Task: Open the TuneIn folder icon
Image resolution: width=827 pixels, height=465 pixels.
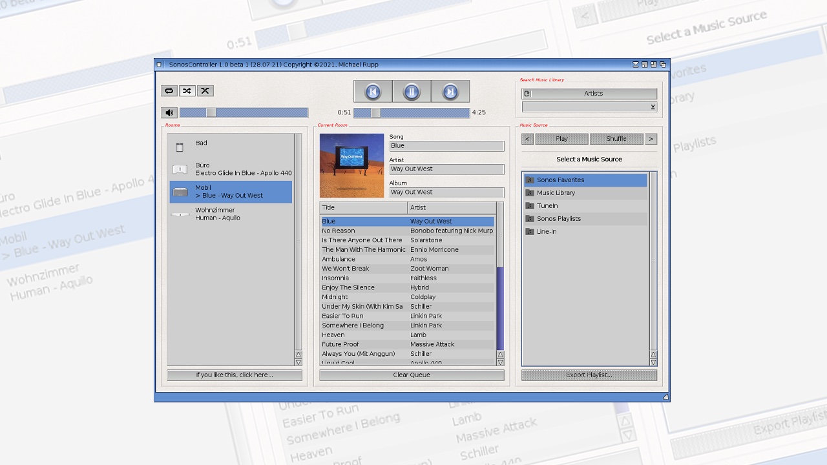Action: coord(529,206)
